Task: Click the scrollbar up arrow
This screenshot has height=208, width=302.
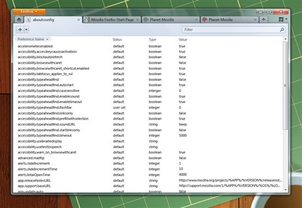Action: tap(286, 39)
